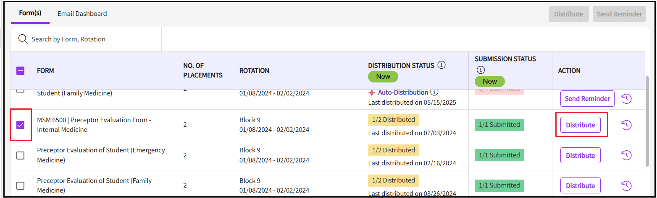657x198 pixels.
Task: Open history for the Internal Medicine form
Action: [x=626, y=125]
